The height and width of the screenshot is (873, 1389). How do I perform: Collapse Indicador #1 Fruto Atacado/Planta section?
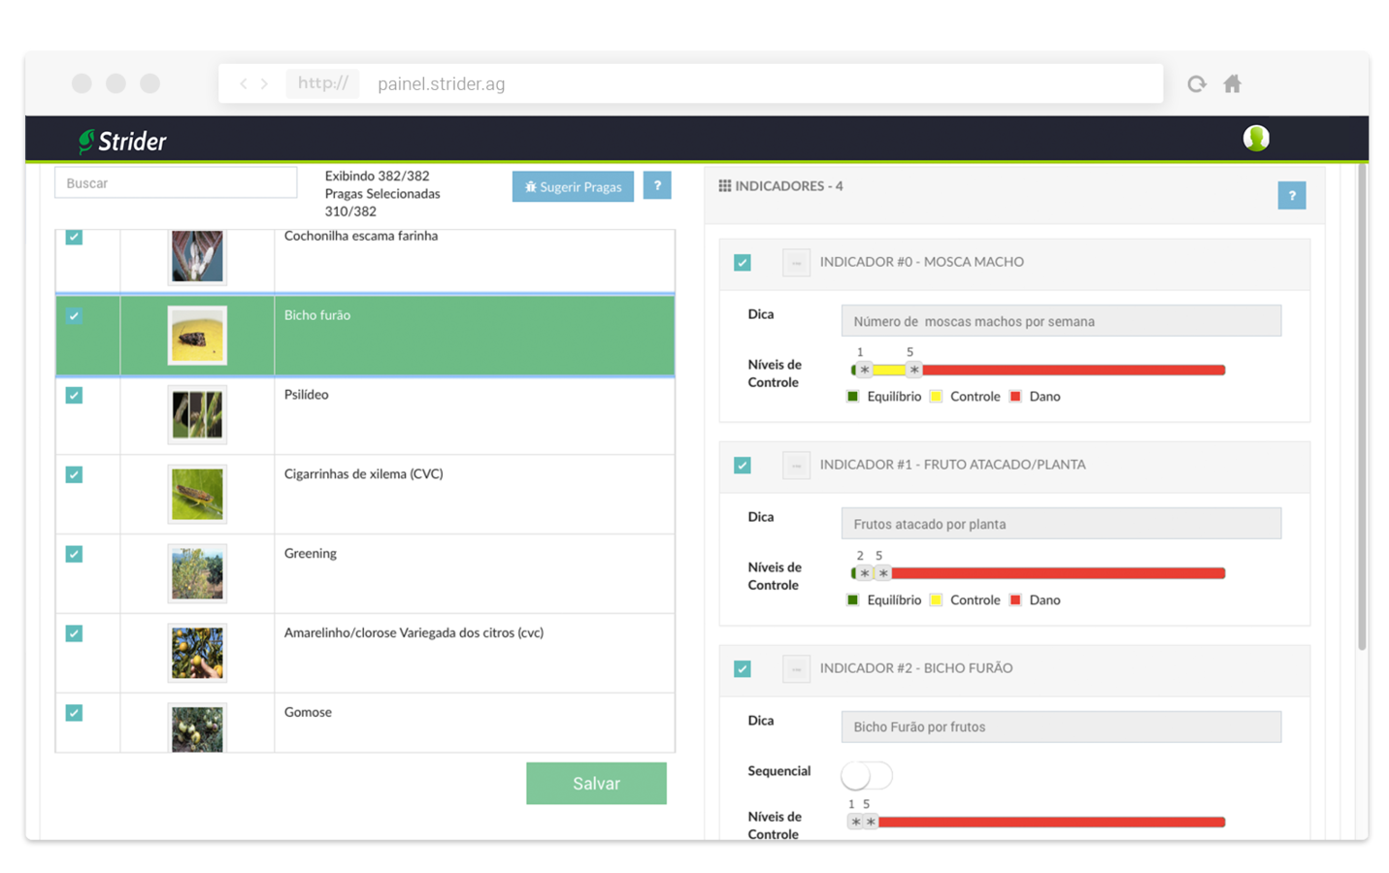[796, 466]
